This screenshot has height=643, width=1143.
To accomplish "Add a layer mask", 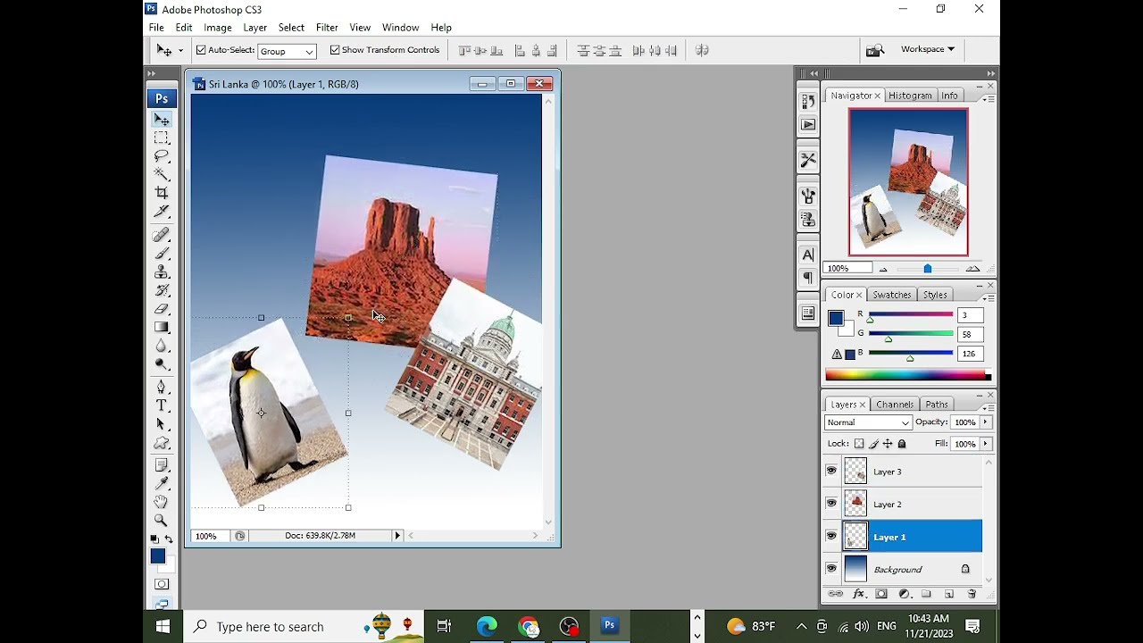I will coord(881,594).
